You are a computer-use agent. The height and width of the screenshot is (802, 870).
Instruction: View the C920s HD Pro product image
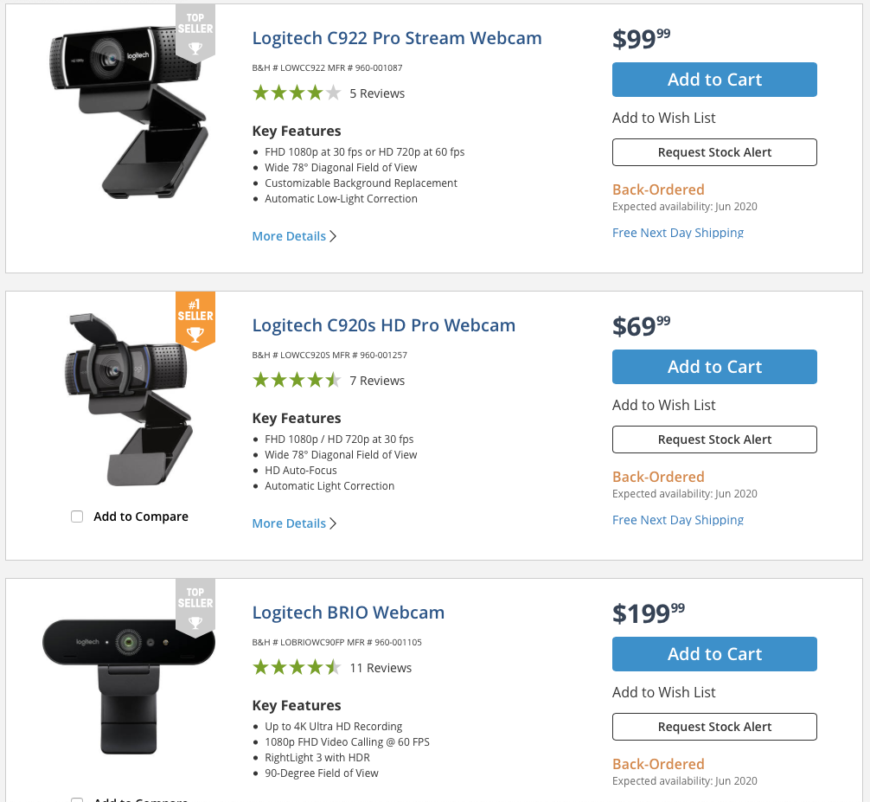(129, 399)
